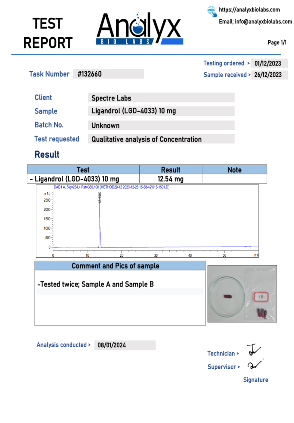The image size is (294, 423).
Task: Select the 12.54 mg result cell
Action: point(171,179)
